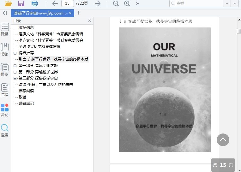Print the document
This screenshot has height=172, width=241.
coord(34,3)
